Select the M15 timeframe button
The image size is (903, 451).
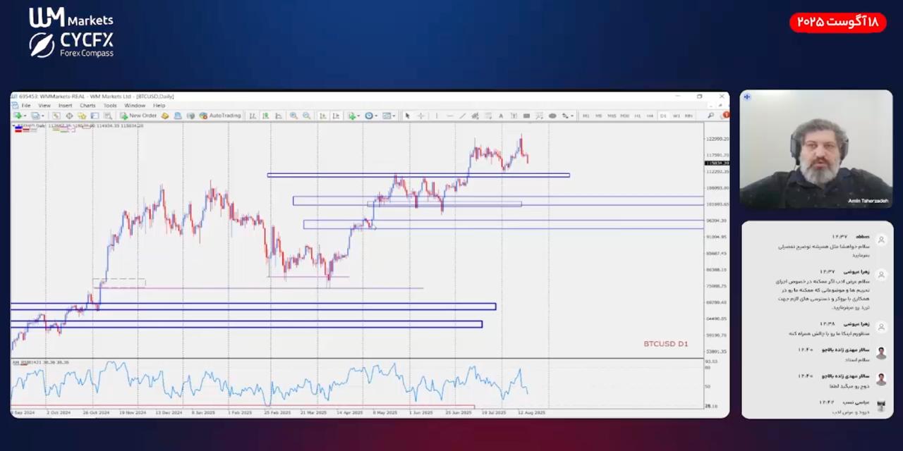tap(612, 116)
